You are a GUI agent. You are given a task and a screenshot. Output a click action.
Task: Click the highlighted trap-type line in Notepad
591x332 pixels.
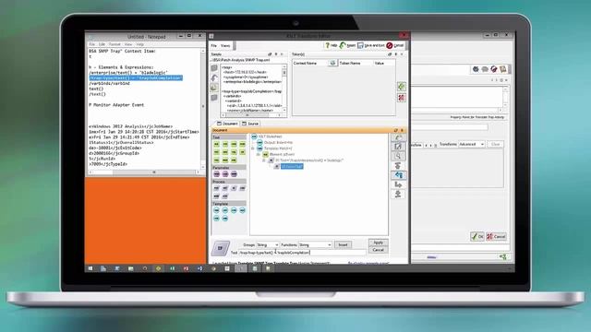point(136,77)
